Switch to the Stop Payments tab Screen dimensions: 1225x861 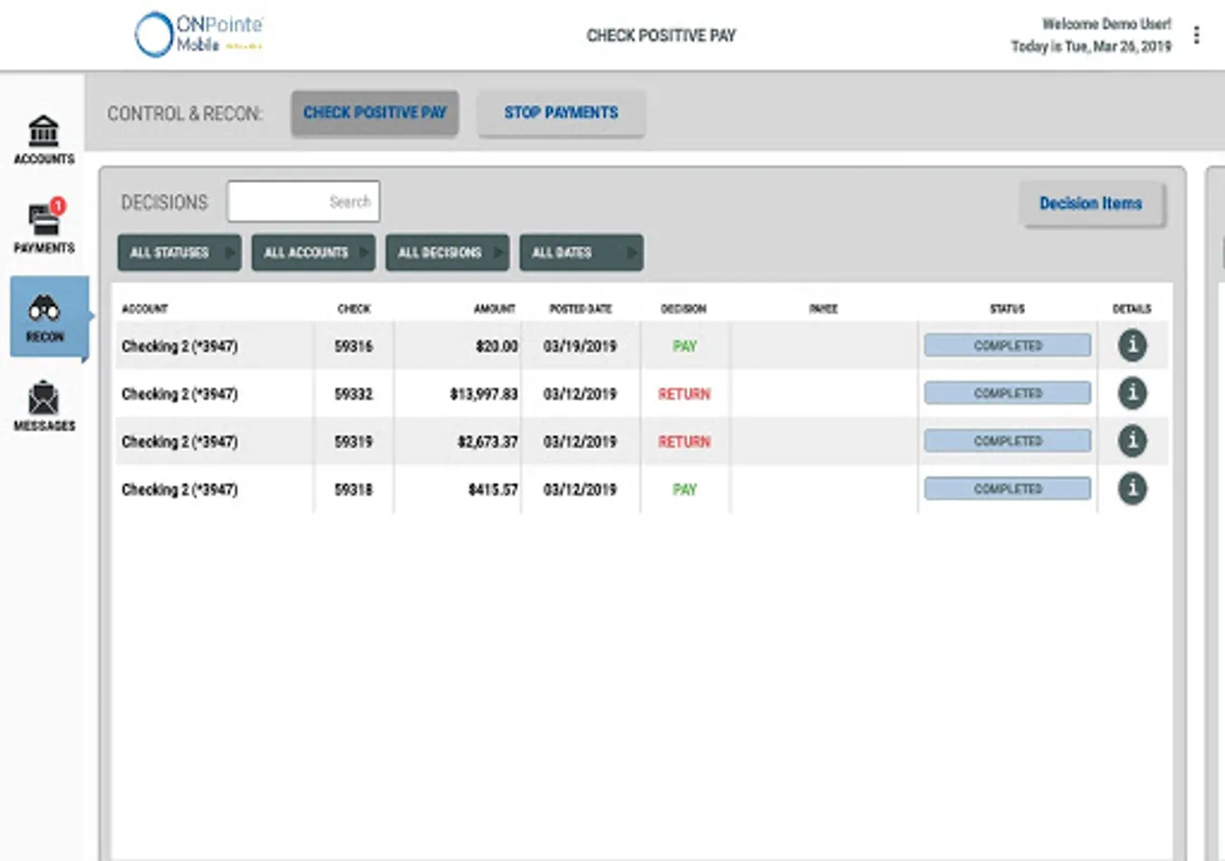click(561, 113)
